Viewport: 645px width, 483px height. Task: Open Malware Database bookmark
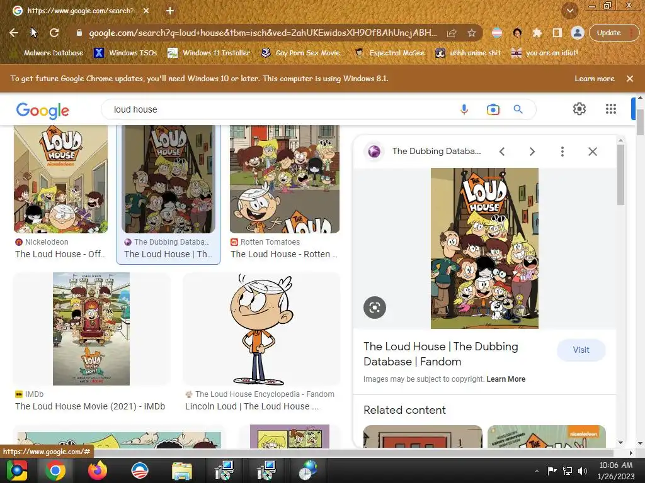click(47, 53)
